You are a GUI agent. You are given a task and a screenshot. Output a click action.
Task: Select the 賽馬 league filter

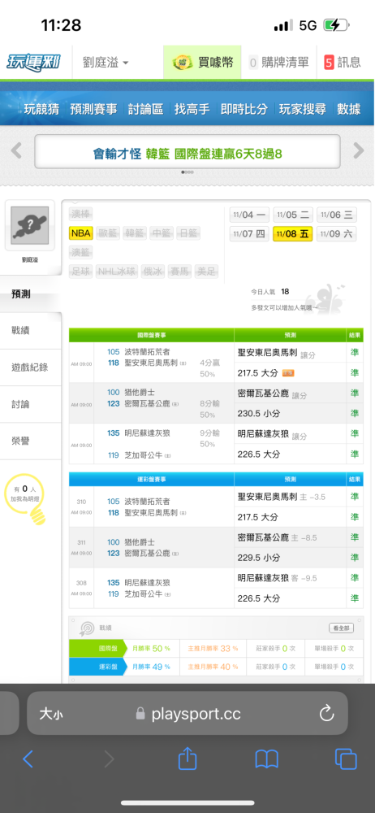click(180, 272)
